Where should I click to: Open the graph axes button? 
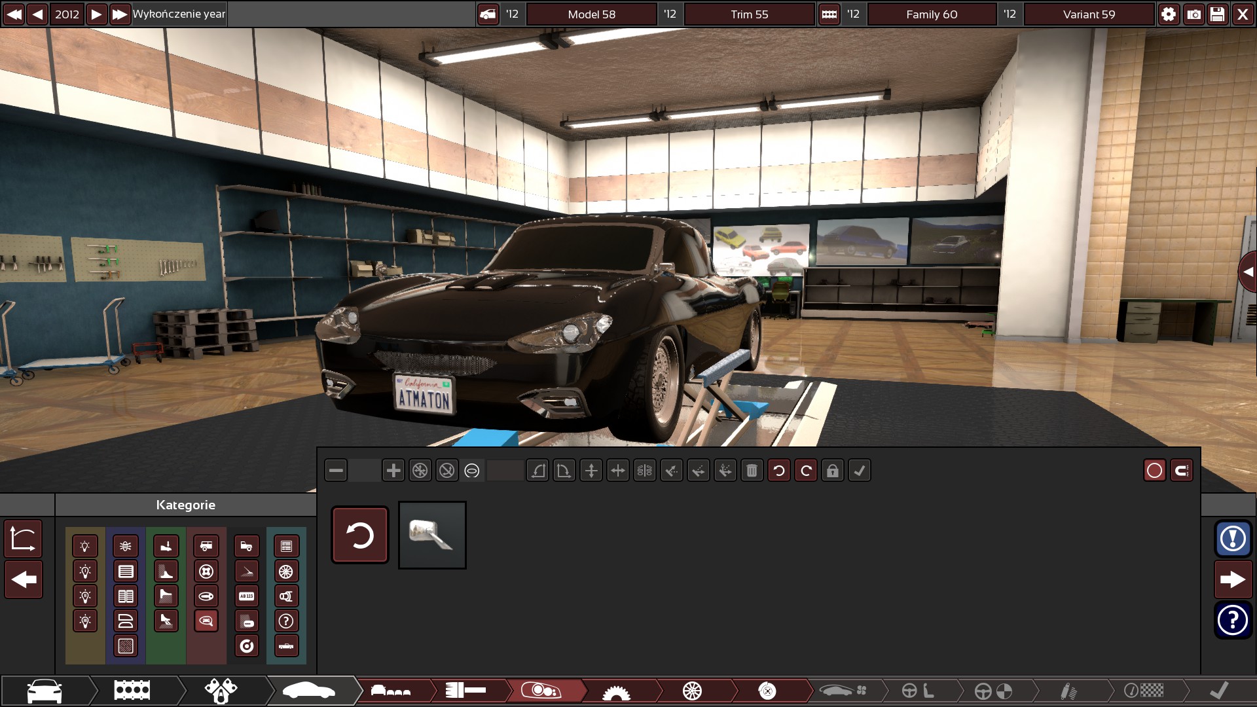24,539
